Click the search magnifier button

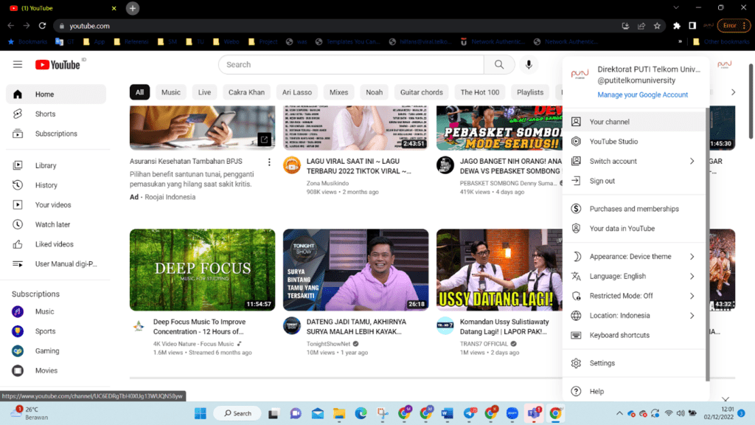[499, 65]
